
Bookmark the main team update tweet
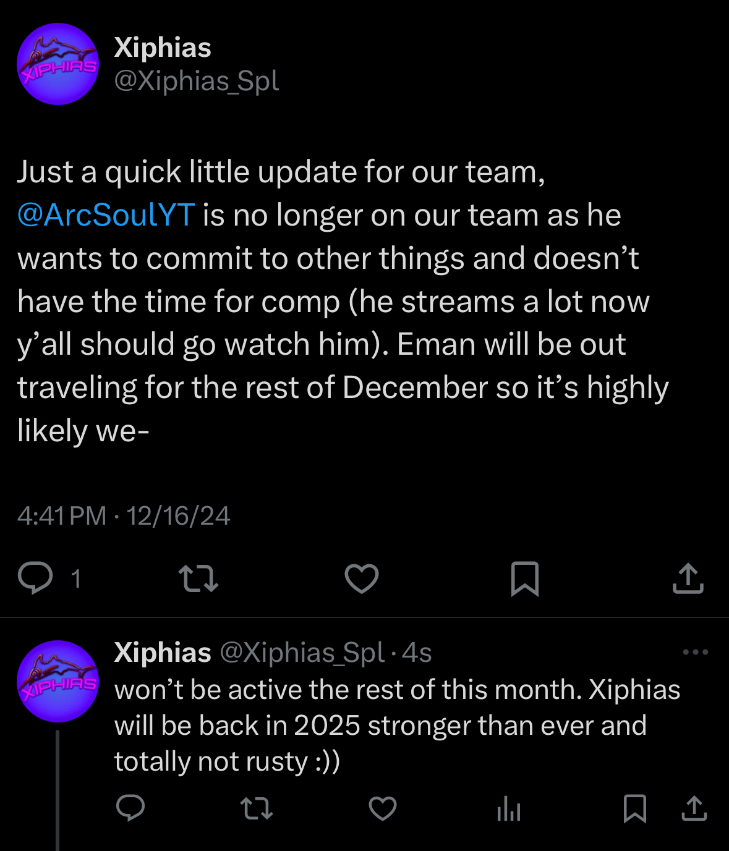click(525, 579)
